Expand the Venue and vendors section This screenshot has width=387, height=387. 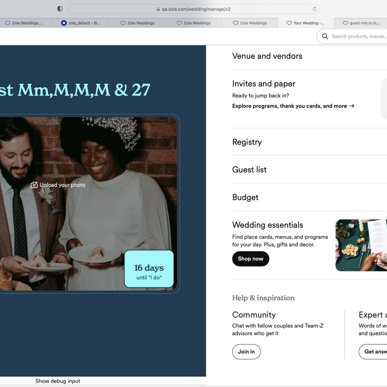267,56
